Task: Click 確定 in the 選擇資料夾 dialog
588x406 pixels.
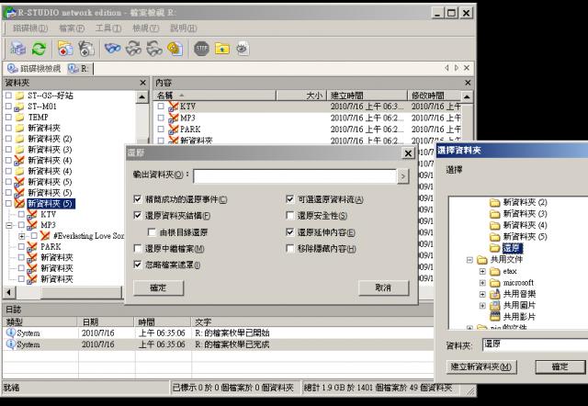Action: 560,367
